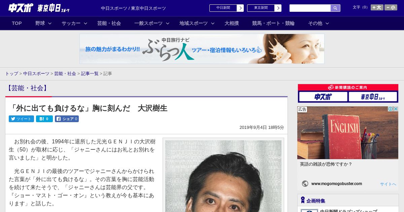Select the 競馬・ボート・競輪 menu item
404x212 pixels.
[x=273, y=23]
